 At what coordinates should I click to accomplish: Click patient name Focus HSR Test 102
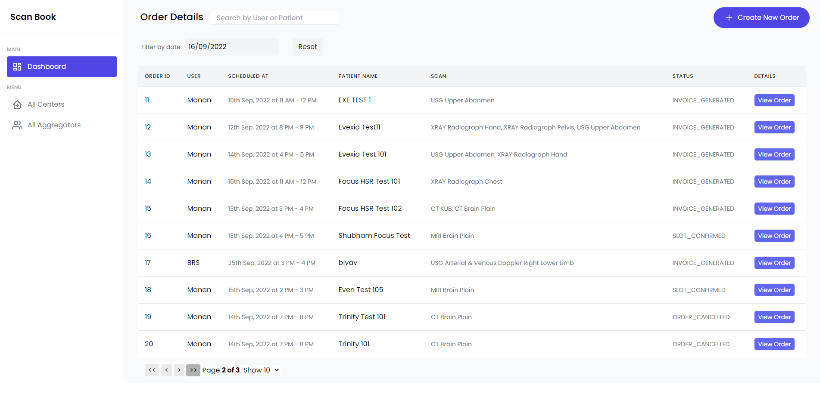[370, 209]
